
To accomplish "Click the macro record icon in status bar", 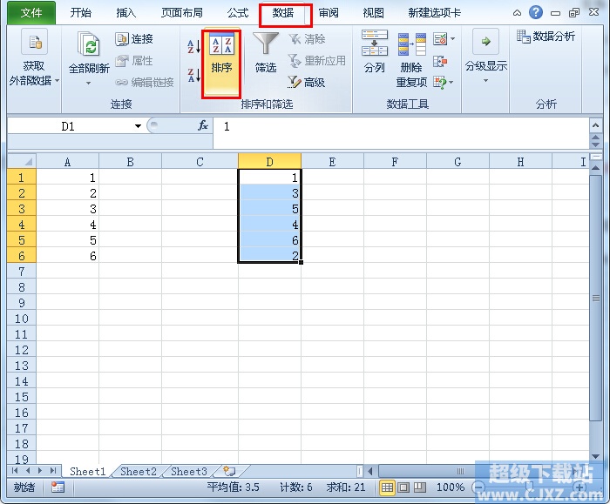I will (58, 487).
